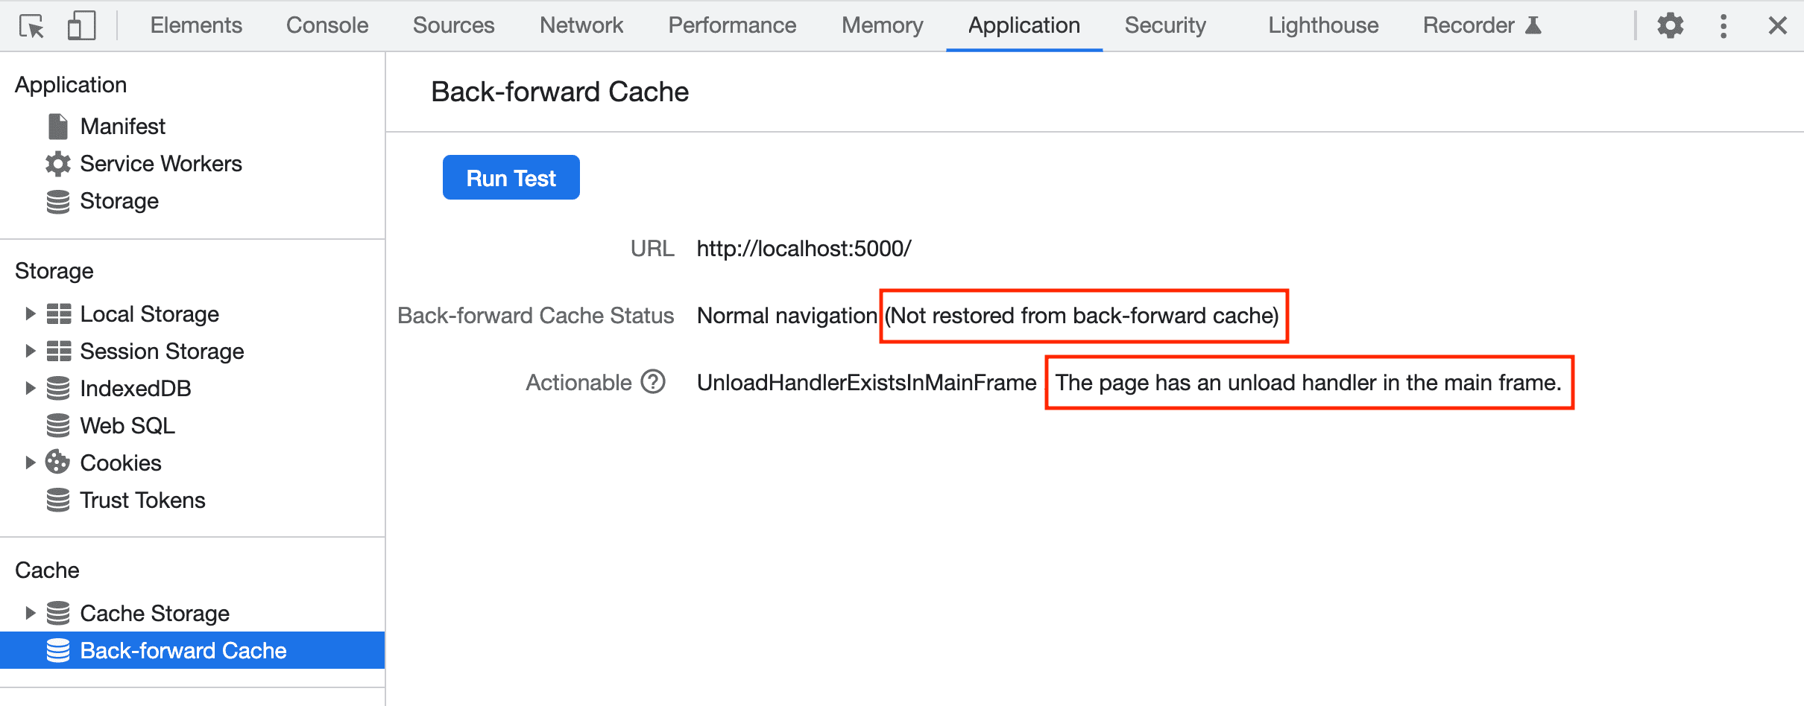This screenshot has height=706, width=1804.
Task: Click the Manifest document icon
Action: pos(57,126)
